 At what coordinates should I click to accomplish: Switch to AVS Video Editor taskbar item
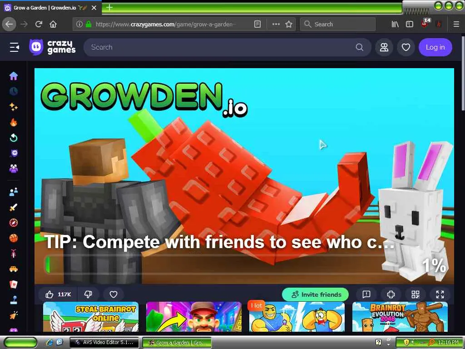104,343
